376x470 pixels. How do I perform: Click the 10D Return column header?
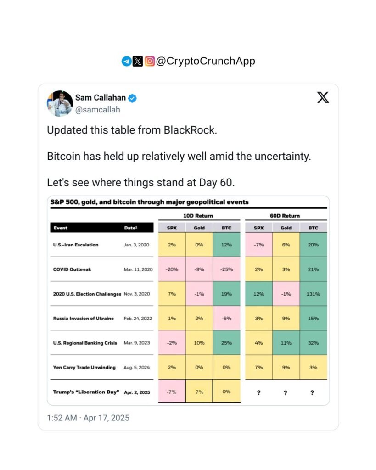pos(199,216)
